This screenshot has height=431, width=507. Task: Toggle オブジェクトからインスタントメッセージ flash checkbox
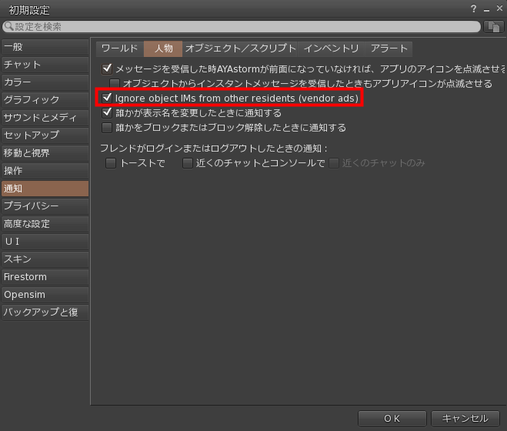pos(115,83)
